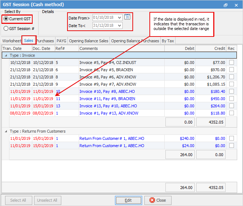Open the Date To dropdown arrow
The height and width of the screenshot is (206, 243).
tap(119, 26)
